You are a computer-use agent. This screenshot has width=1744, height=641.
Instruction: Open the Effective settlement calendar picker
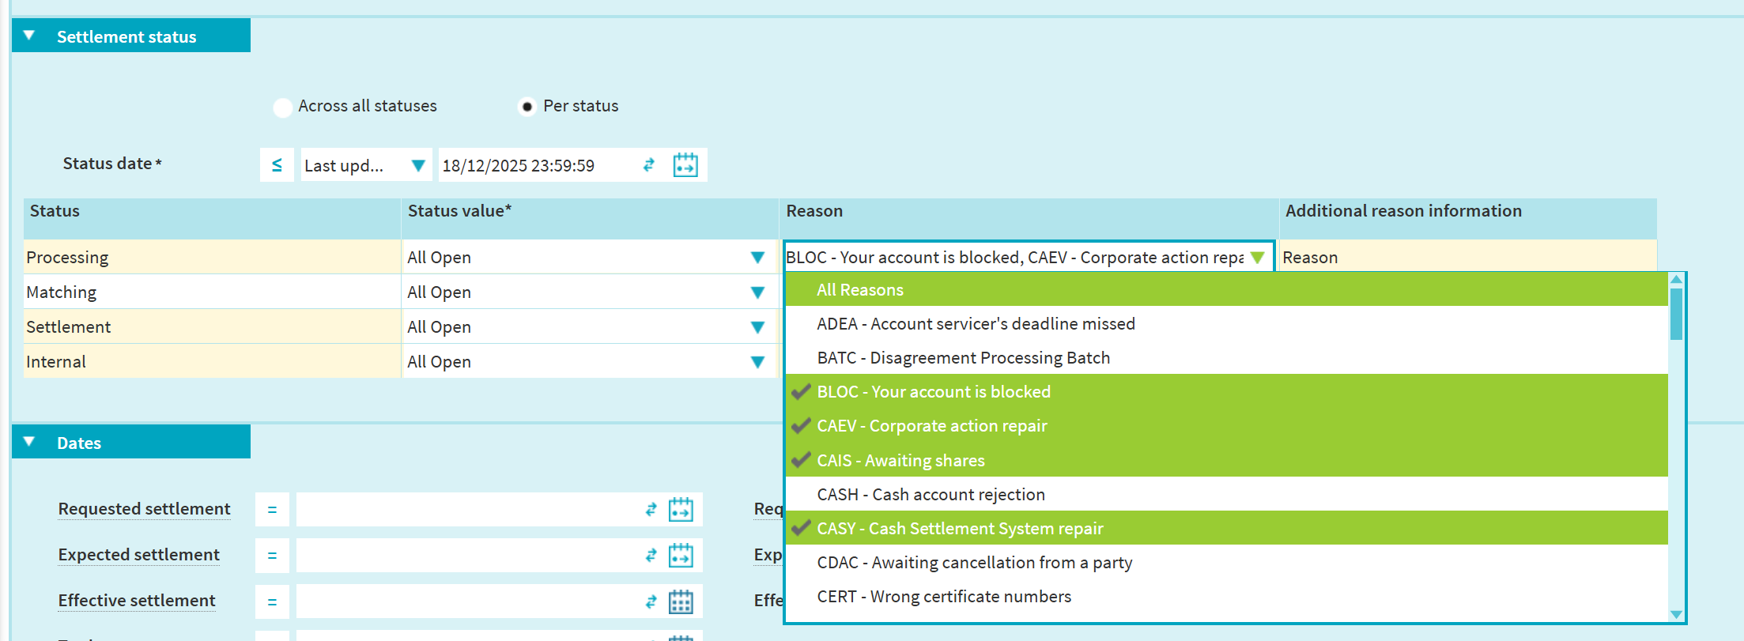click(x=680, y=601)
